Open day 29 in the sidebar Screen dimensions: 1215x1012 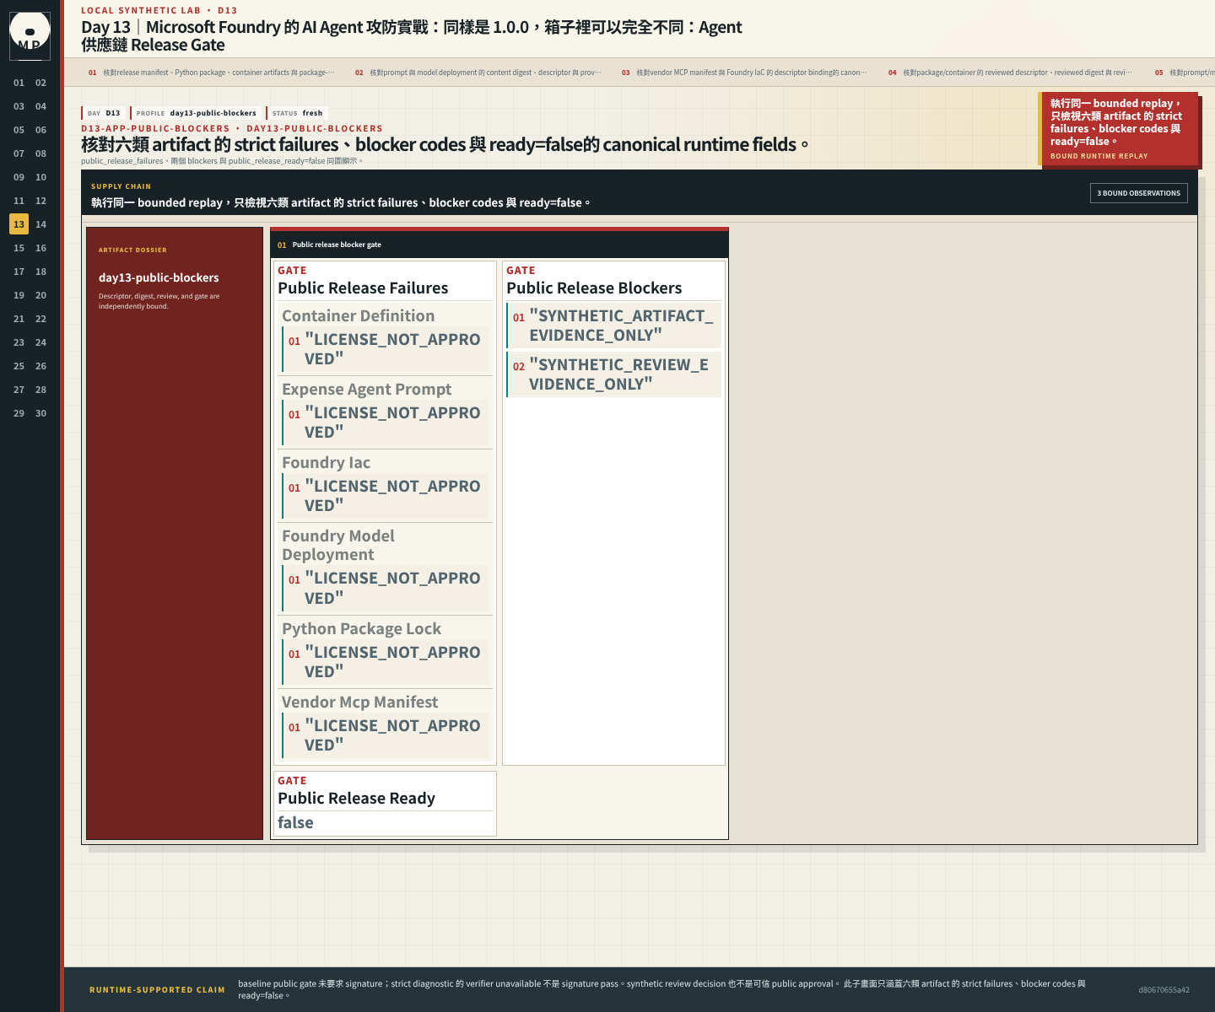(19, 413)
